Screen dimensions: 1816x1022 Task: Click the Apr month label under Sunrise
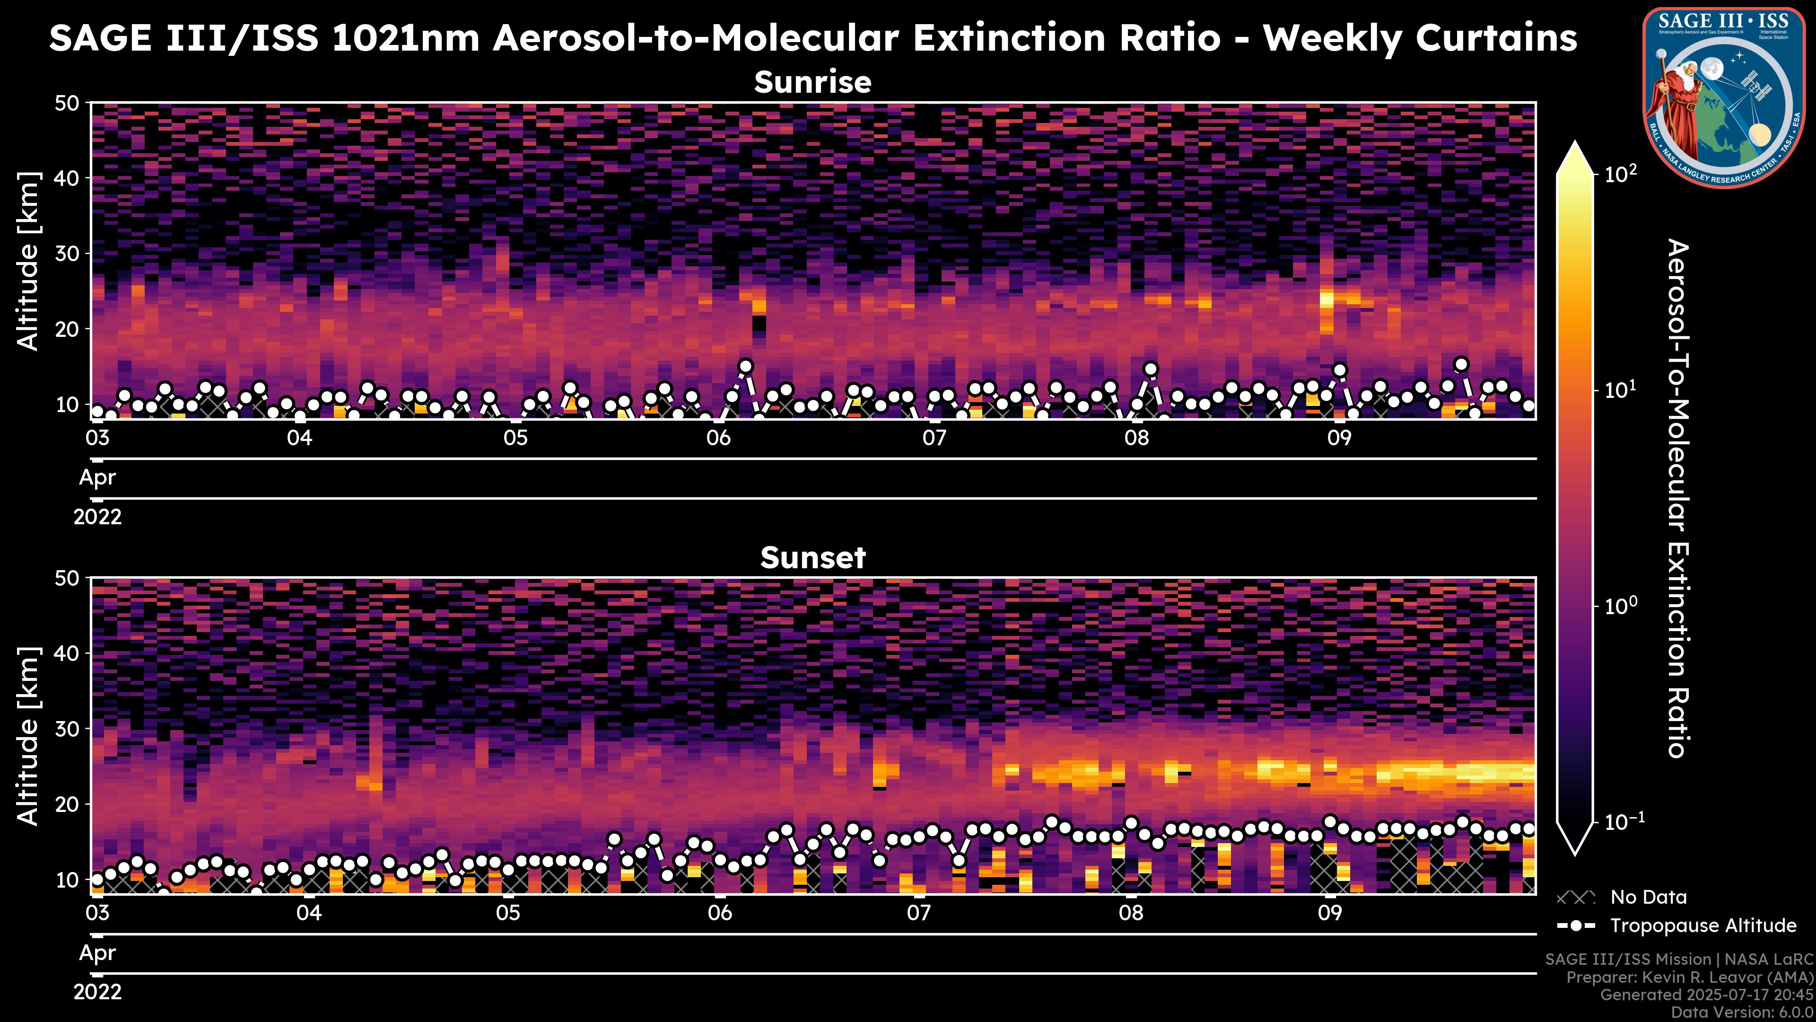pyautogui.click(x=97, y=477)
